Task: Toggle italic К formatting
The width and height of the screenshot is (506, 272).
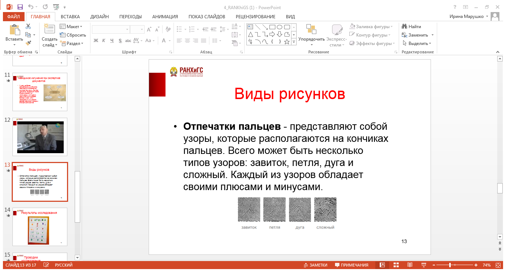Action: pyautogui.click(x=104, y=41)
